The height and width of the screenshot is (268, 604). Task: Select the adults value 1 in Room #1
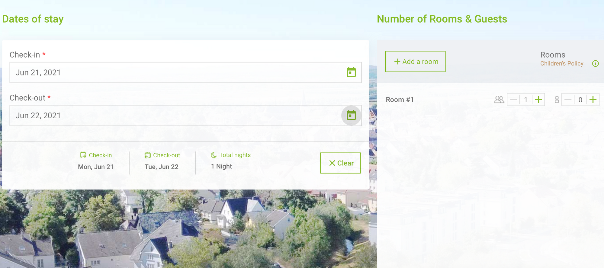pyautogui.click(x=526, y=100)
